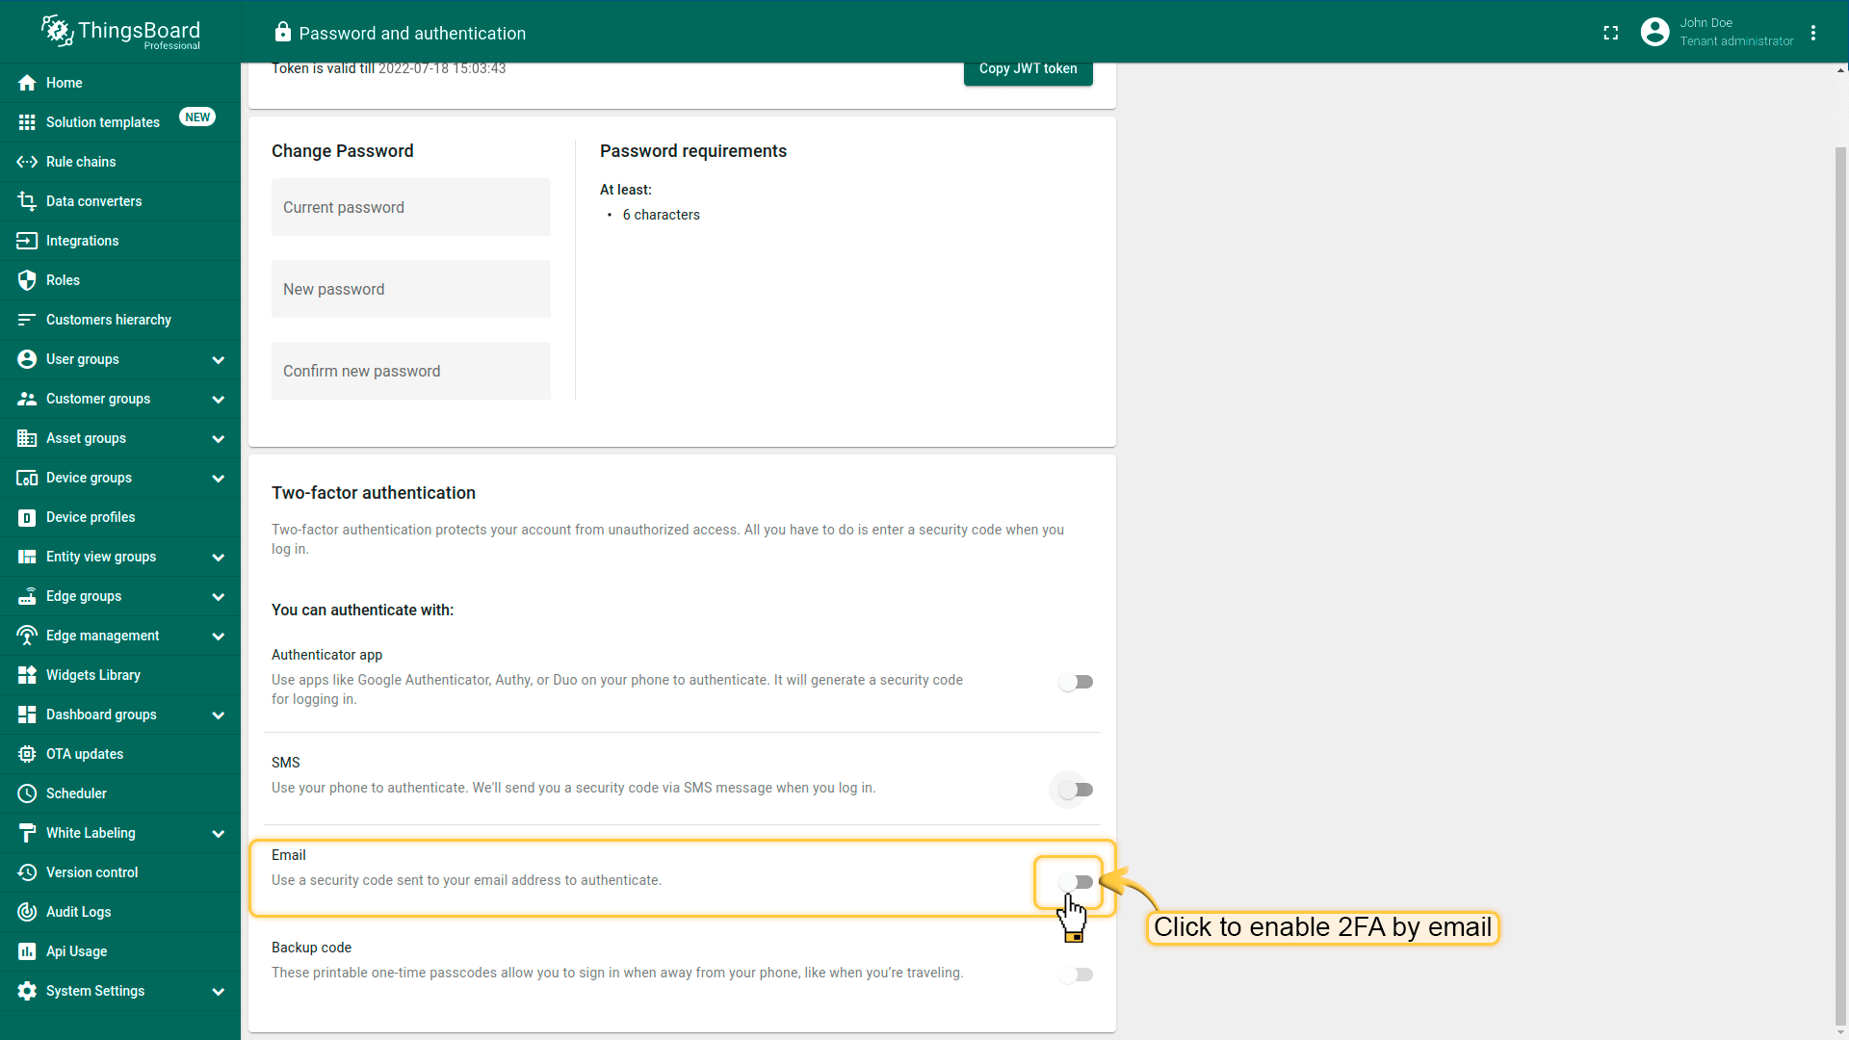Click the Password and authentication title
1849x1040 pixels.
pyautogui.click(x=412, y=34)
